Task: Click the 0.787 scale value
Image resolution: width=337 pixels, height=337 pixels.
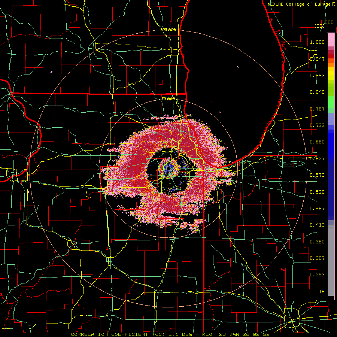Action: [x=317, y=109]
